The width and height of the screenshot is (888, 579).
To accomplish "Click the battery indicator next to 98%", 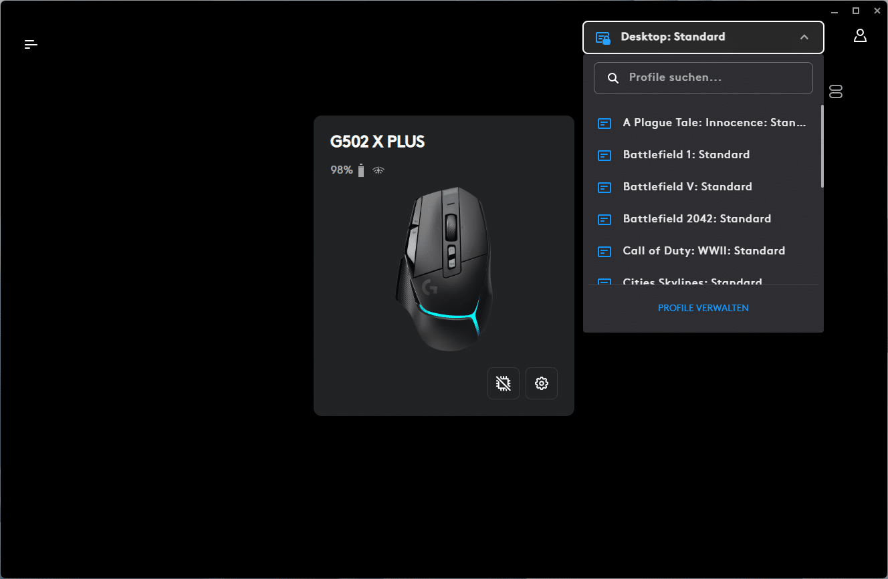I will [361, 170].
